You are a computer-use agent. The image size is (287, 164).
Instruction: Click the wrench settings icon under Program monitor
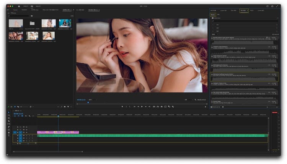click(195, 99)
